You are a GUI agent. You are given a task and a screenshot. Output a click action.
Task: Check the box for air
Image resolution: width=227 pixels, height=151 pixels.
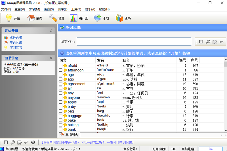[60, 88]
